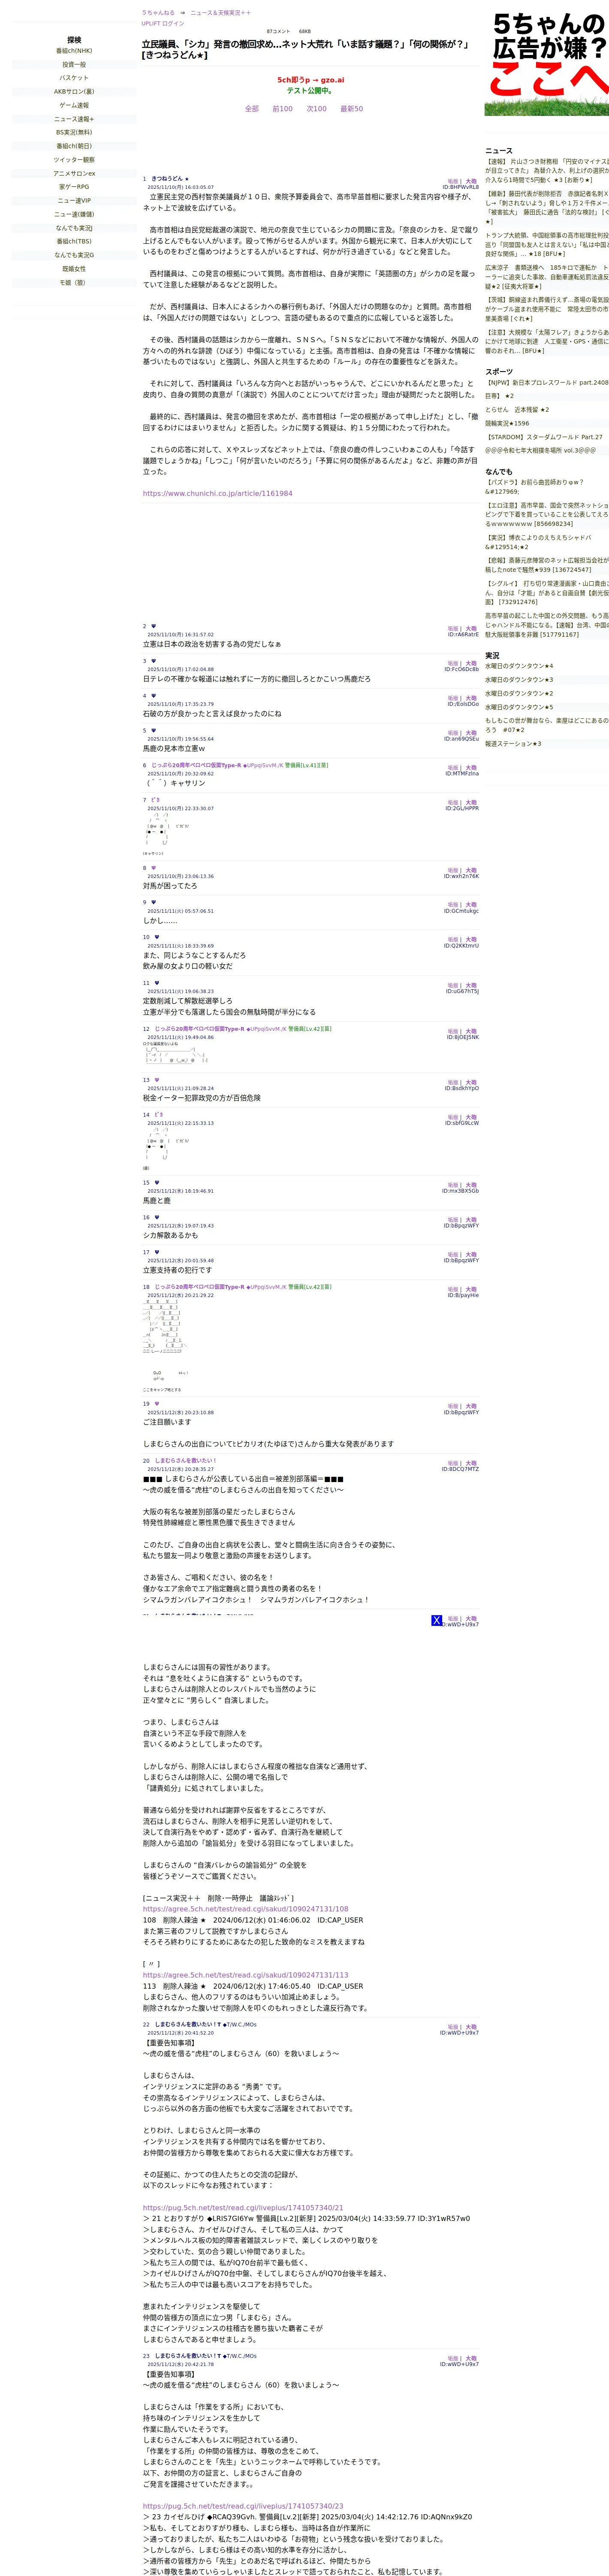Open 太陽フレア warning headline
This screenshot has width=609, height=2576.
(547, 342)
